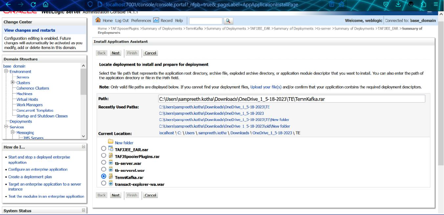Click the Home house icon in toolbar
The width and height of the screenshot is (444, 215).
pos(98,20)
